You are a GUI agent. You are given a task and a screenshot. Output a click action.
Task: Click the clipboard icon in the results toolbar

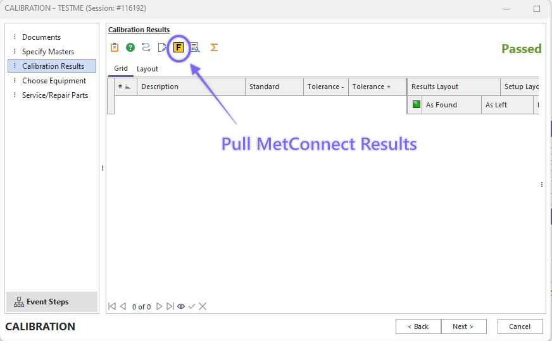tap(115, 47)
